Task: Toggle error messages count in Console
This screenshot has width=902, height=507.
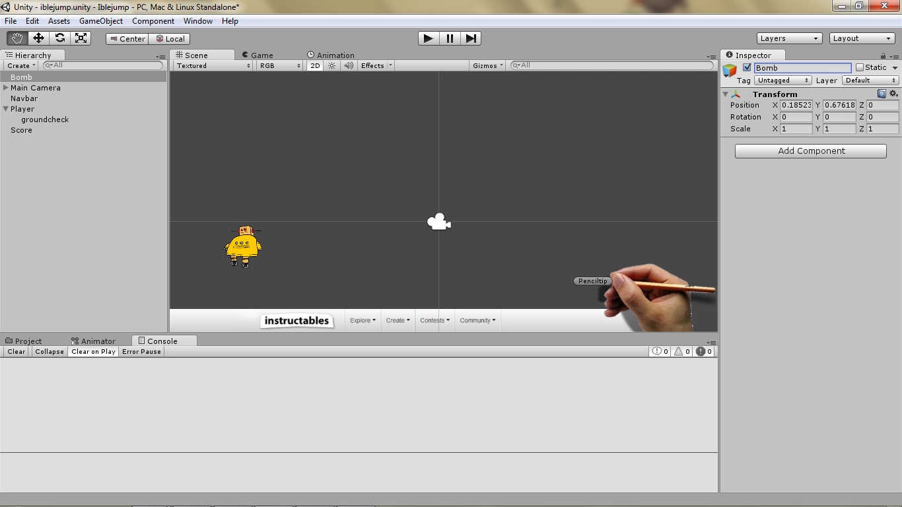Action: pyautogui.click(x=704, y=352)
